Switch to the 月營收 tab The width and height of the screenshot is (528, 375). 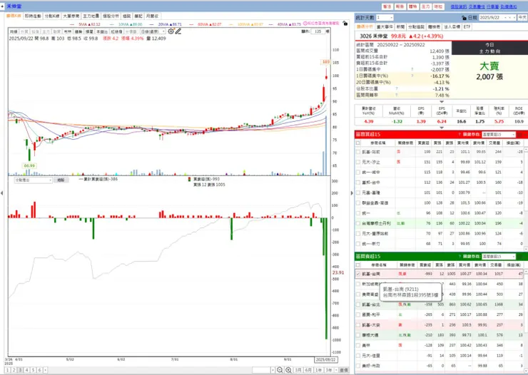click(152, 16)
